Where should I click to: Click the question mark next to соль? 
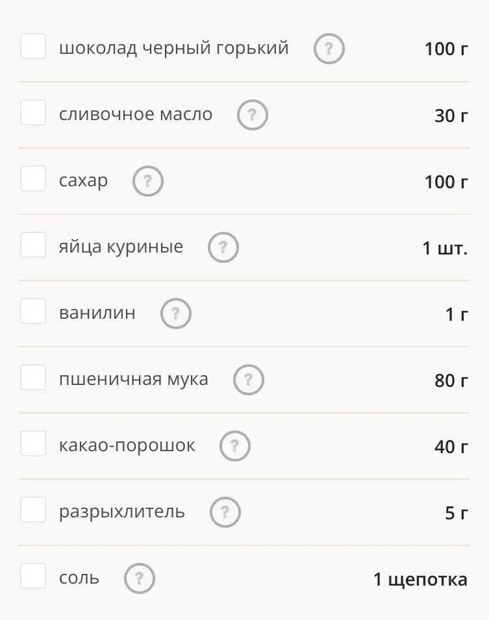tap(140, 578)
